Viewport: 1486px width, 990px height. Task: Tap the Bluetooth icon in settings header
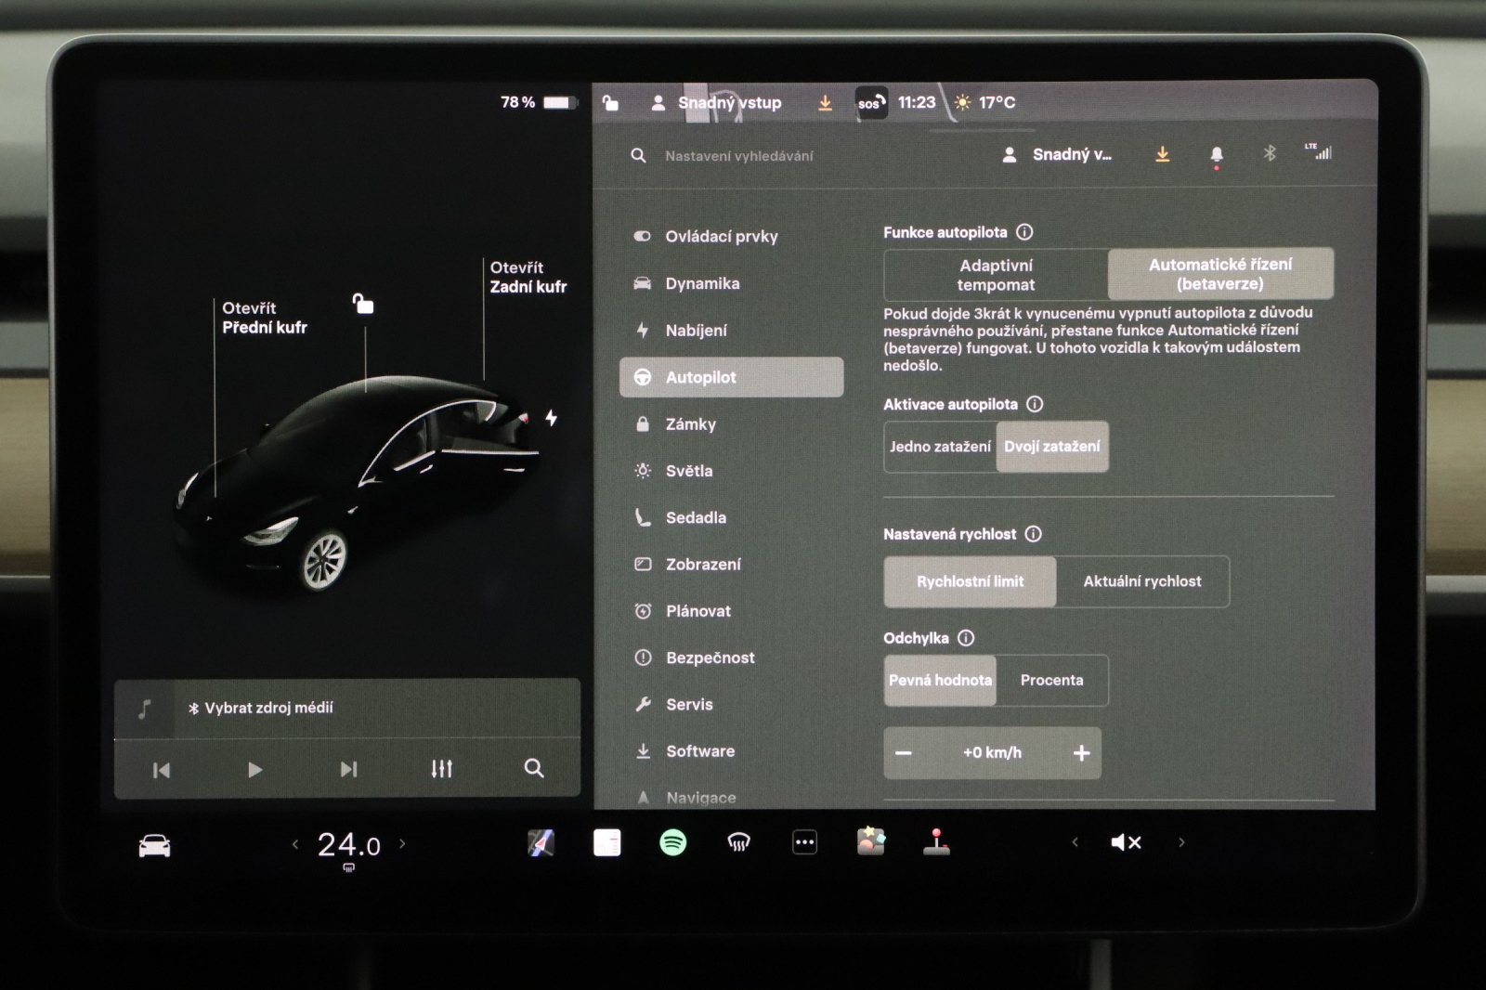[x=1270, y=153]
